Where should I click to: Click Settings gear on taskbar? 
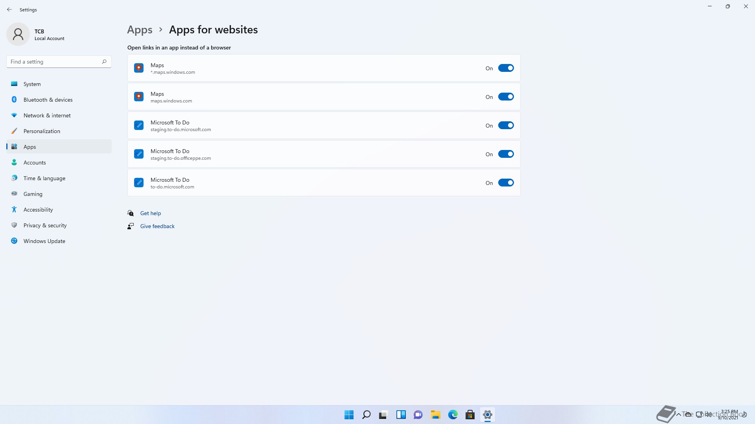coord(487,415)
